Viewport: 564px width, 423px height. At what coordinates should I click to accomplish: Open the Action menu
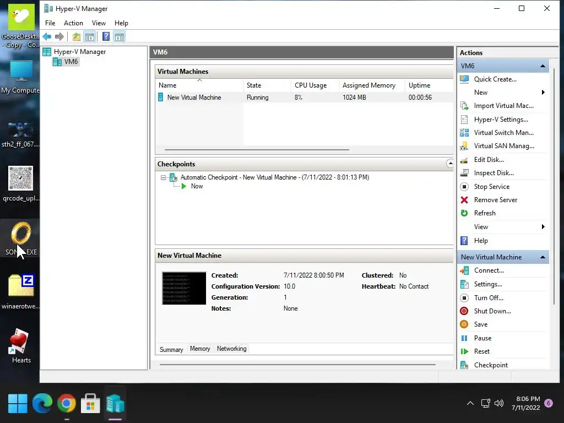[73, 23]
